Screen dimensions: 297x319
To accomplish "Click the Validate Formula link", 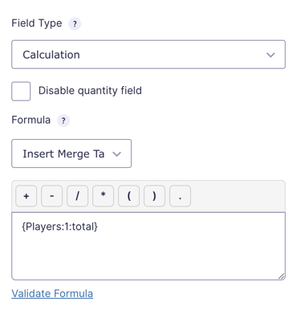I will click(x=52, y=293).
